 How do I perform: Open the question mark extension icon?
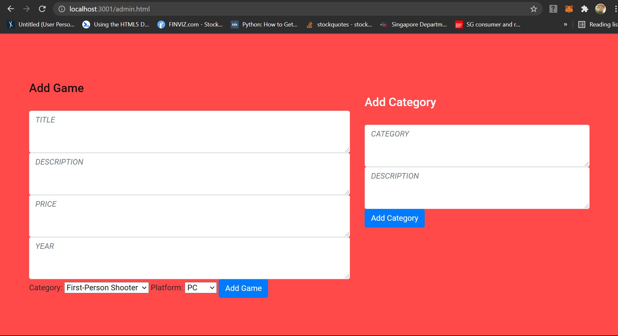pos(553,9)
